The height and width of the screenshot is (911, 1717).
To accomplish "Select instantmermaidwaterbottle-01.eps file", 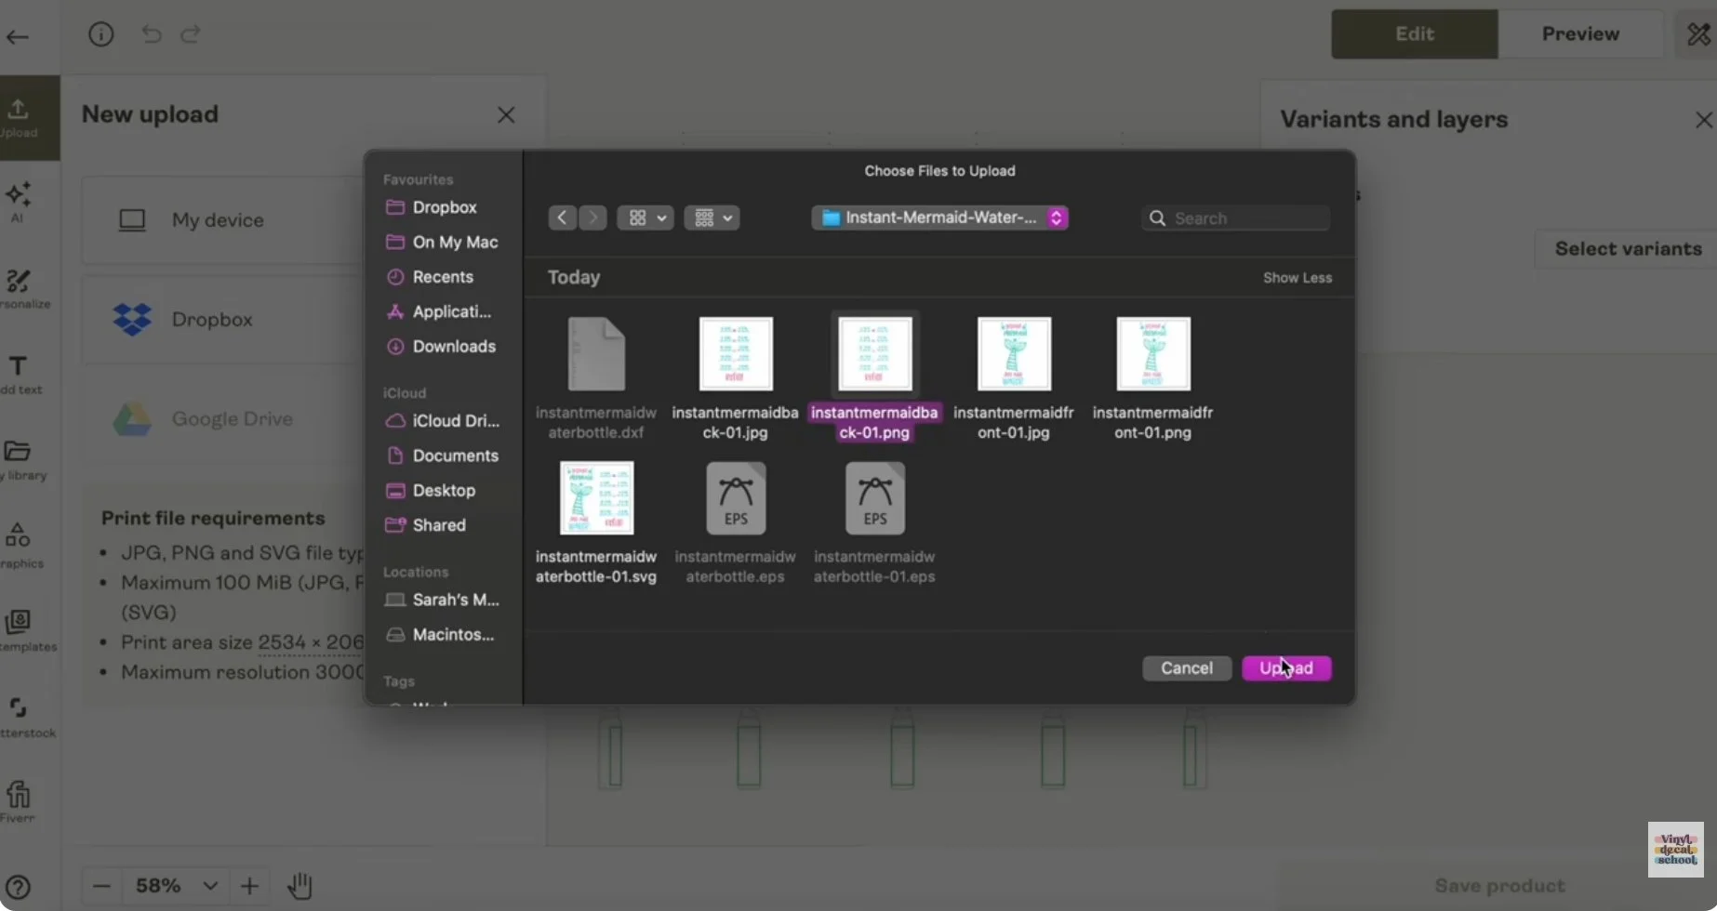I will pyautogui.click(x=874, y=522).
